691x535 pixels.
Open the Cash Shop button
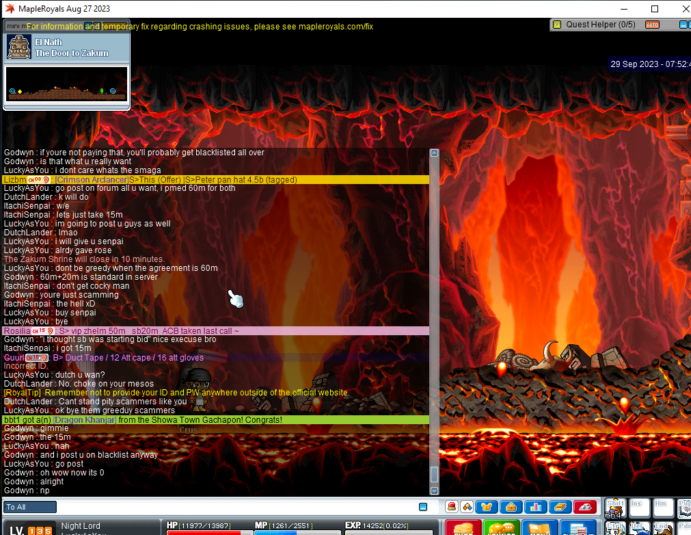coord(463,529)
